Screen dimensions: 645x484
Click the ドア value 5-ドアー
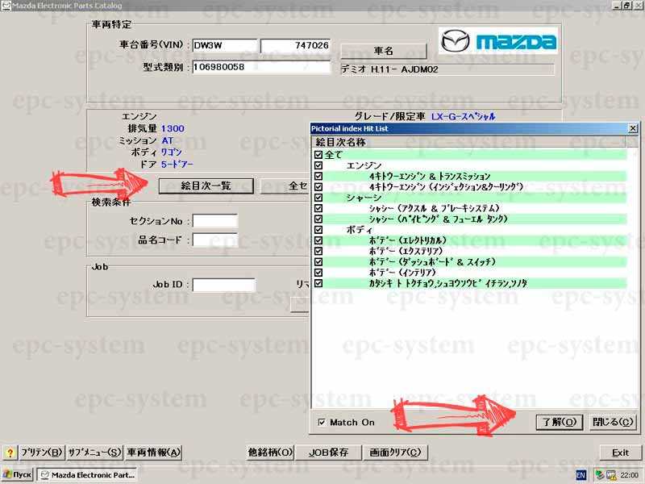pos(177,165)
